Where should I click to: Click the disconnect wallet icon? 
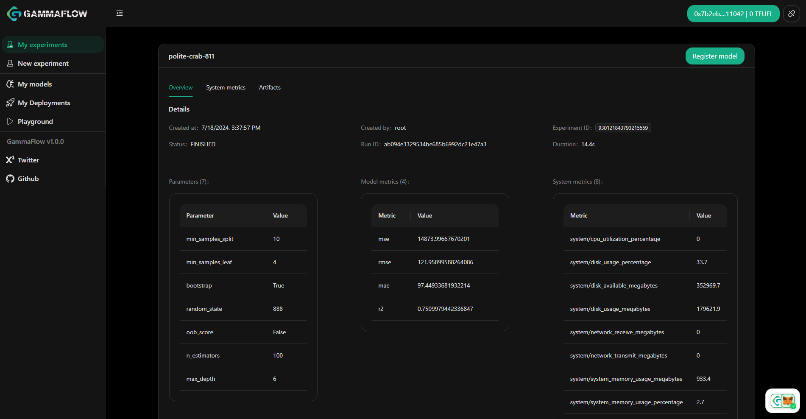coord(792,14)
